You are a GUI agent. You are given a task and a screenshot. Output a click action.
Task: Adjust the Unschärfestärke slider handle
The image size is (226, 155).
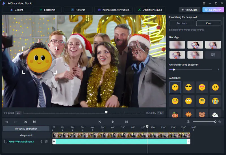174,70
